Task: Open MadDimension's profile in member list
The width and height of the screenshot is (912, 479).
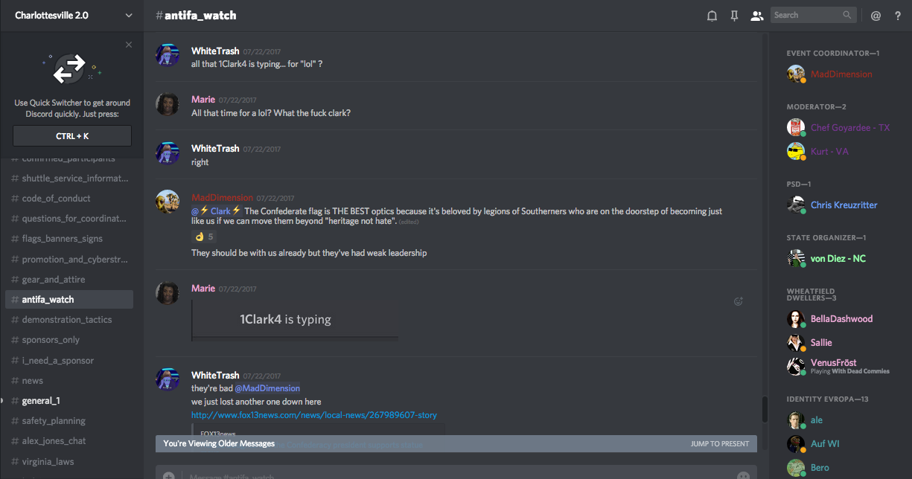Action: tap(841, 74)
